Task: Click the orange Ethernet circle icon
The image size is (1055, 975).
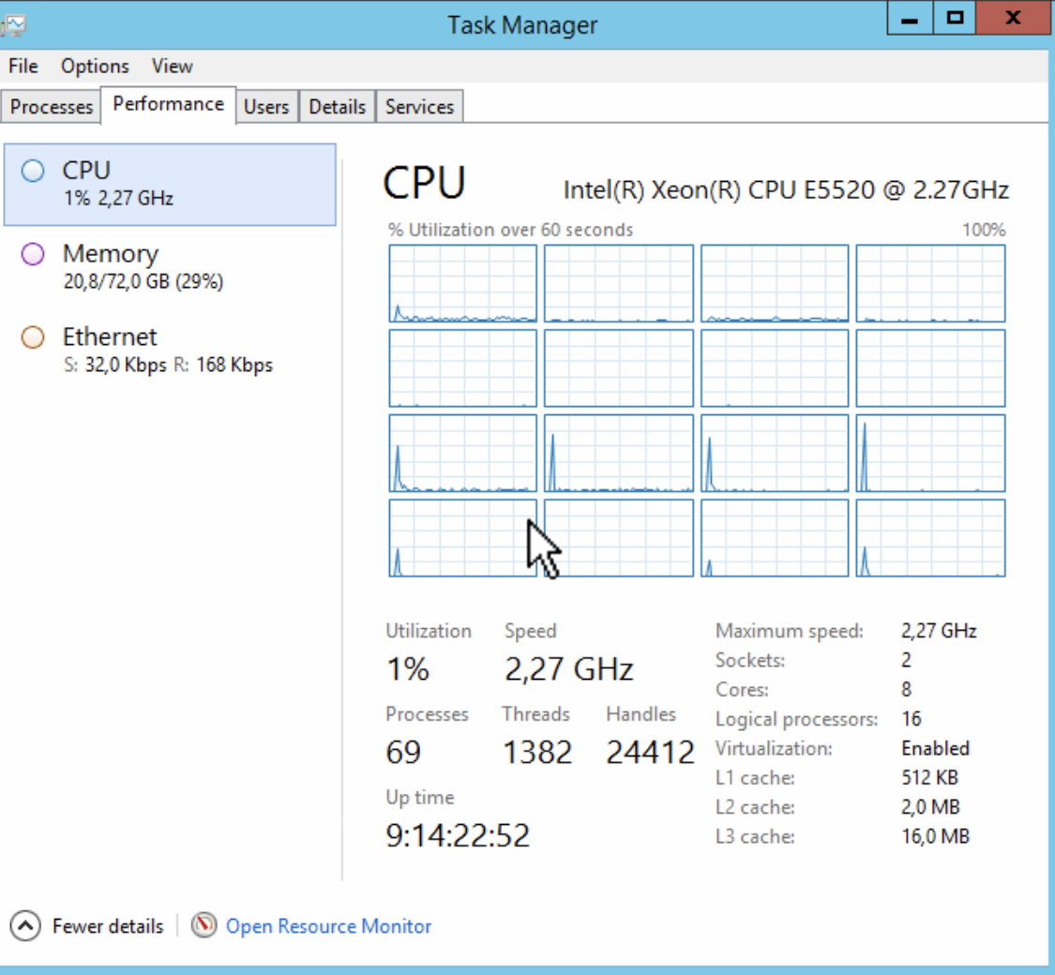Action: click(33, 337)
